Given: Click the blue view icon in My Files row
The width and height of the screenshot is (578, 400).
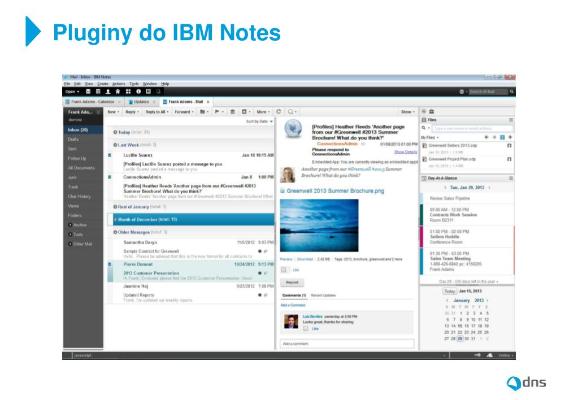Looking at the screenshot, I should pyautogui.click(x=502, y=137).
